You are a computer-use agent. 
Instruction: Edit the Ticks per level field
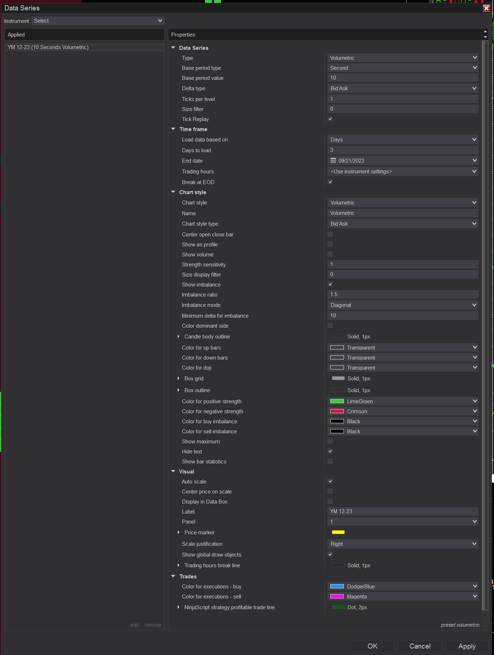pyautogui.click(x=403, y=99)
